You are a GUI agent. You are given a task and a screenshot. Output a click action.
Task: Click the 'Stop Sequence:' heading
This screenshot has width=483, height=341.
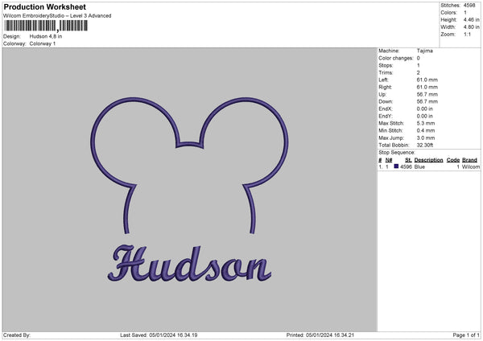click(397, 152)
